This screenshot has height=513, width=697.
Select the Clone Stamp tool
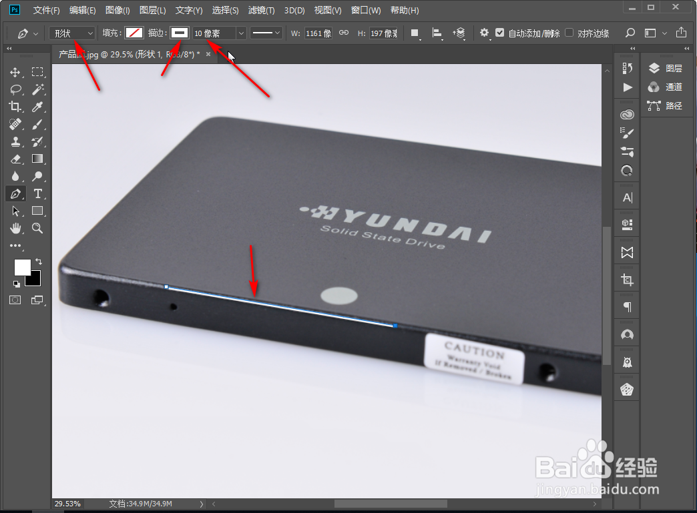tap(15, 141)
